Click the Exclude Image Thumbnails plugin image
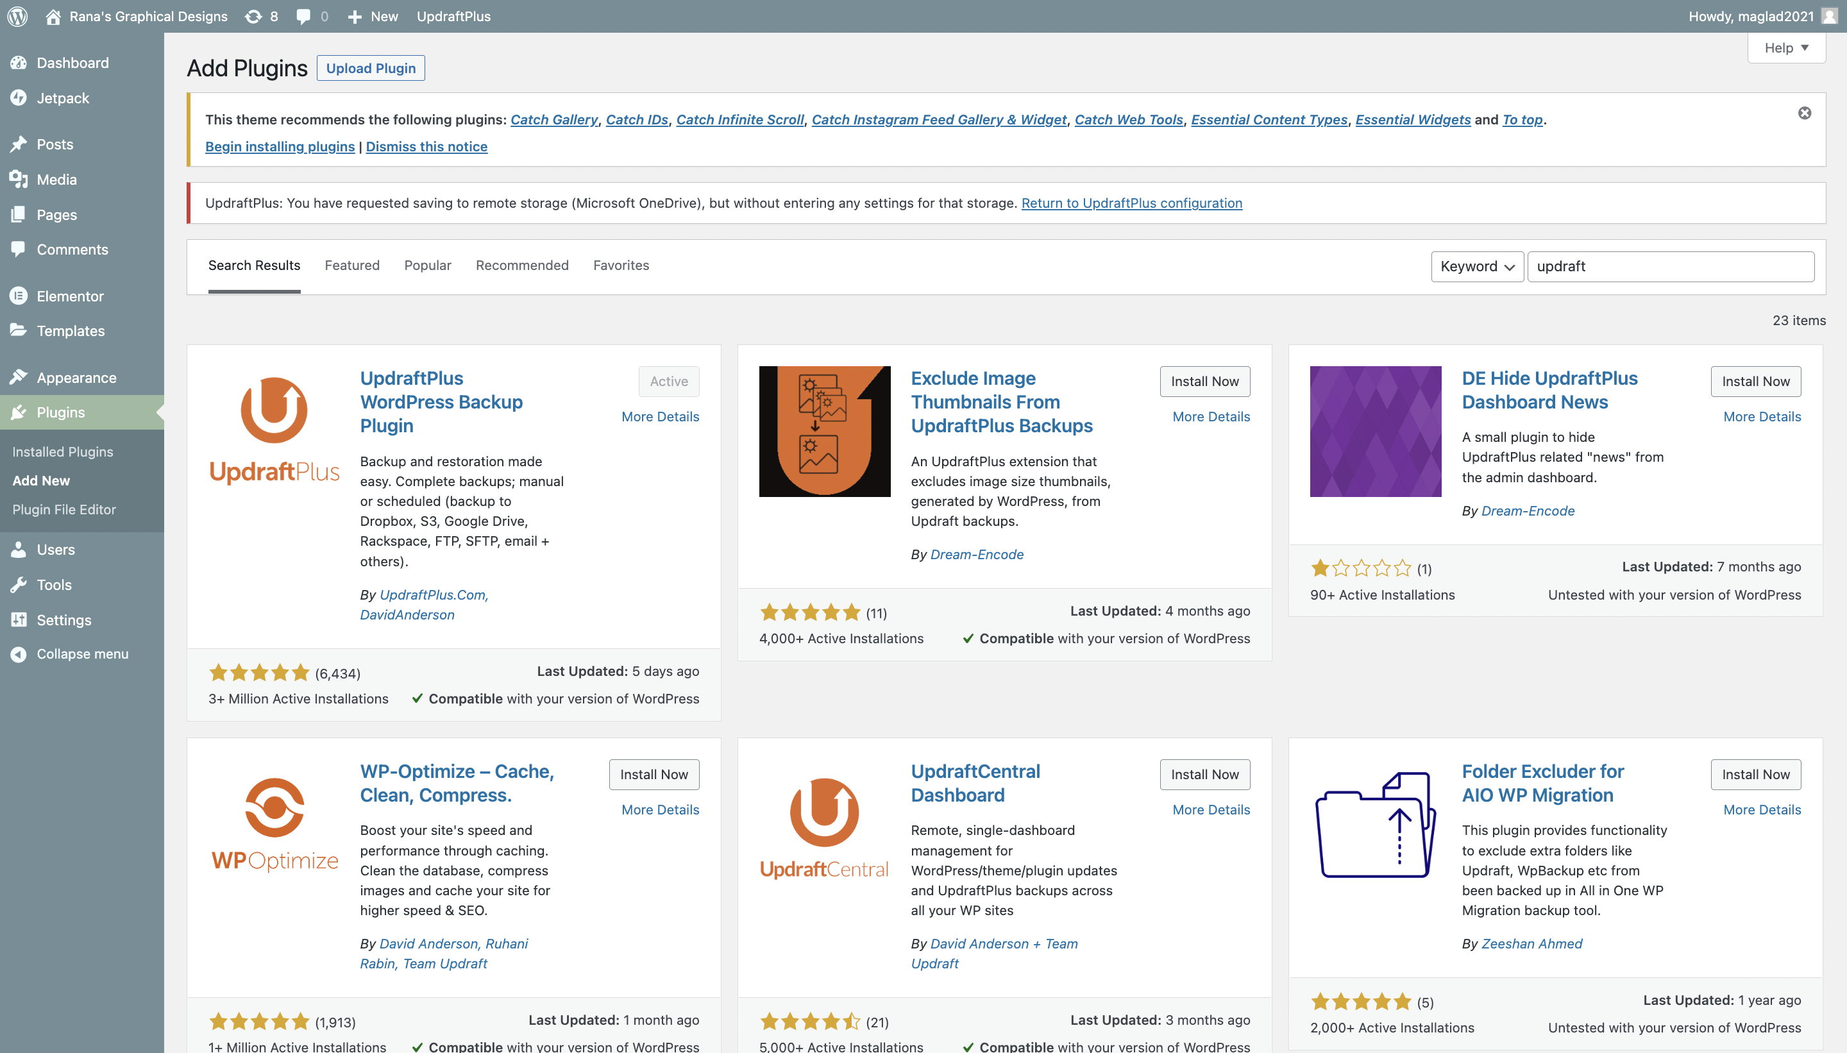 point(825,431)
